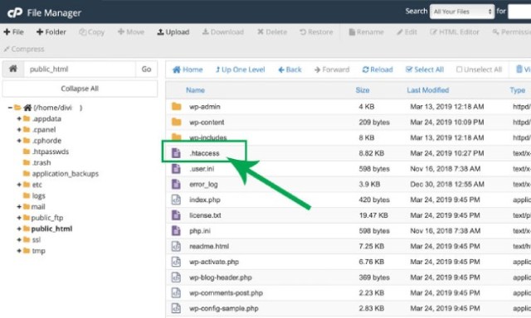This screenshot has height=318, width=531.
Task: Click the Move toolbar button
Action: (x=131, y=32)
